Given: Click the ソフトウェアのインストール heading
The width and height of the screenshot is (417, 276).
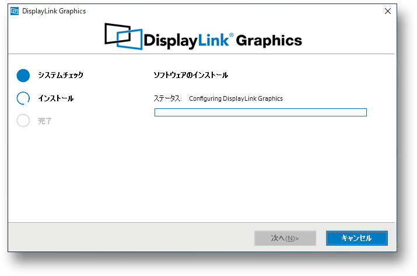Looking at the screenshot, I should (x=191, y=75).
